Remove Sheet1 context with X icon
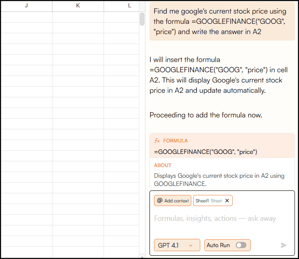The width and height of the screenshot is (299, 259). tap(227, 201)
